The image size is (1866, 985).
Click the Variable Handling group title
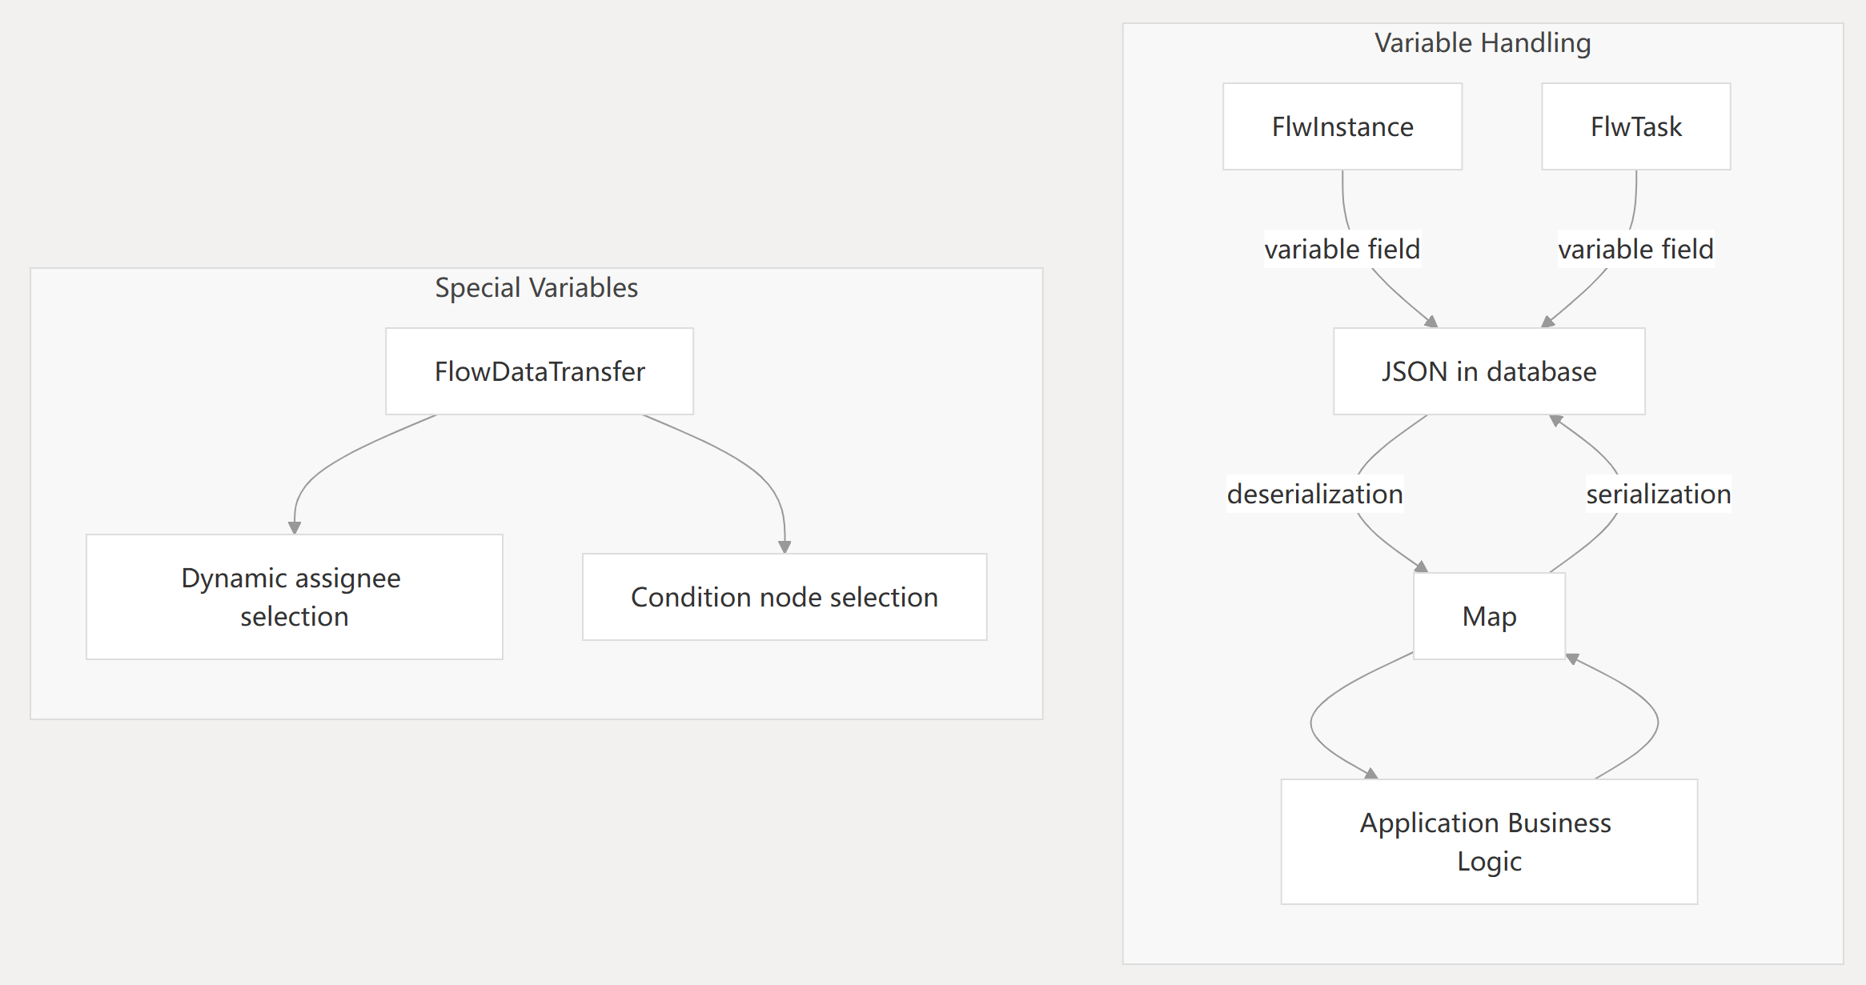(1483, 42)
